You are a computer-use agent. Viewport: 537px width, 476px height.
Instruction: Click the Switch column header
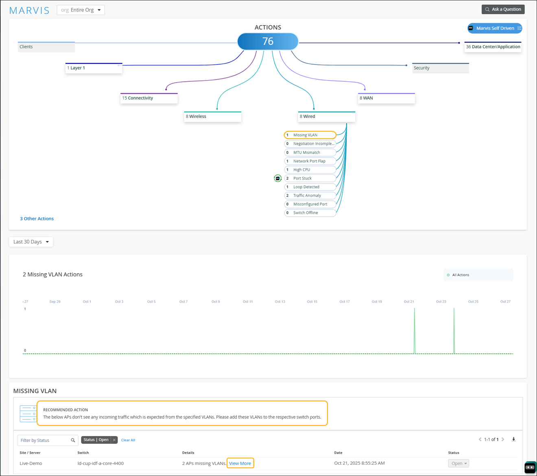[x=83, y=453]
